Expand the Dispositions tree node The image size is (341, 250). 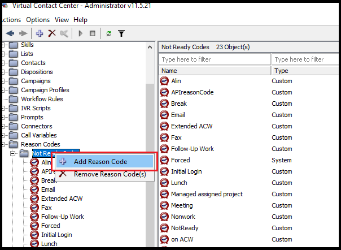pos(3,72)
